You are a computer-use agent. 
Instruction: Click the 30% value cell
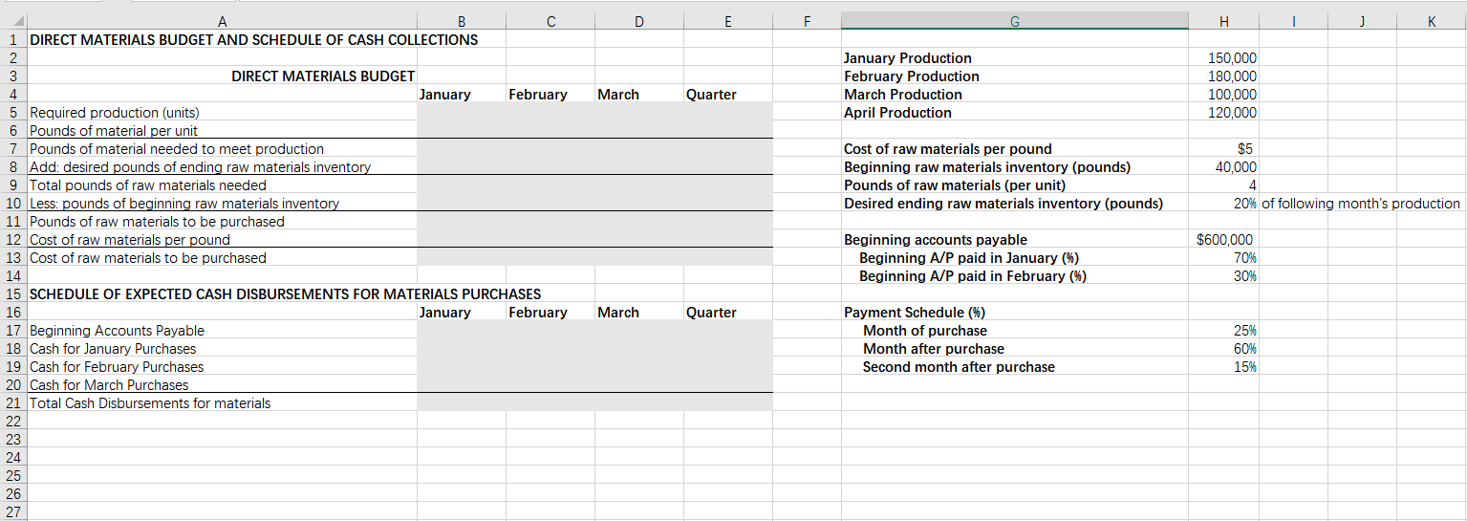coord(1246,276)
